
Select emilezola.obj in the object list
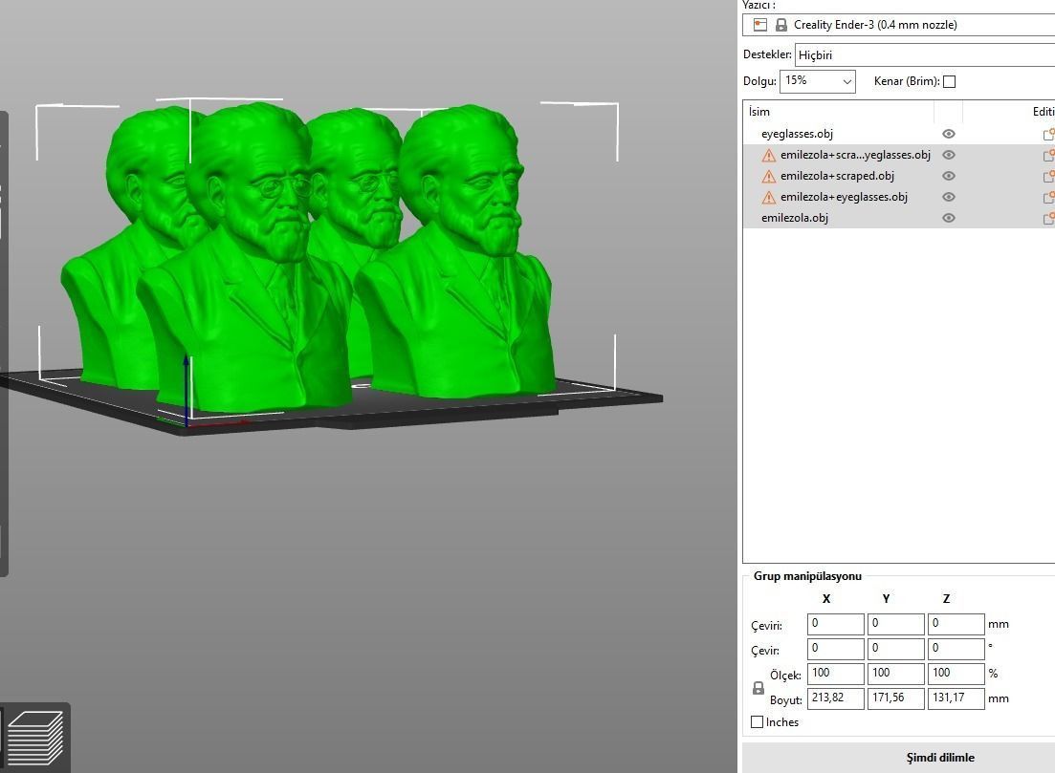tap(795, 218)
